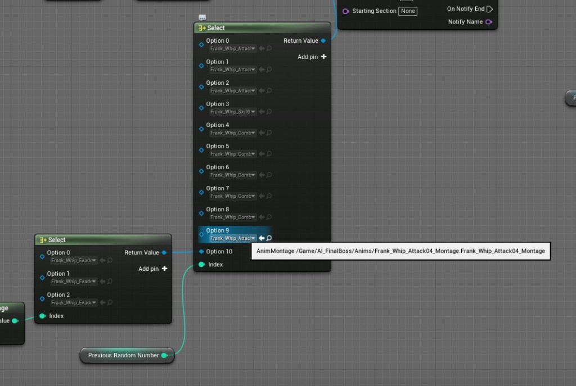
Task: Click the comment bubble above the large Select node
Action: (x=202, y=18)
